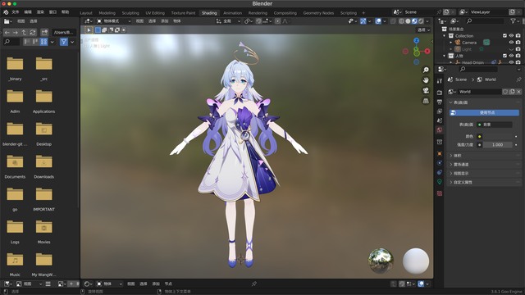The image size is (525, 295).
Task: Hide Camera with its eye icon
Action: click(511, 43)
